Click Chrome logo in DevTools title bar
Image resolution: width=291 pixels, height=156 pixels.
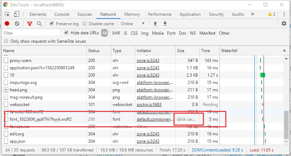[6, 5]
